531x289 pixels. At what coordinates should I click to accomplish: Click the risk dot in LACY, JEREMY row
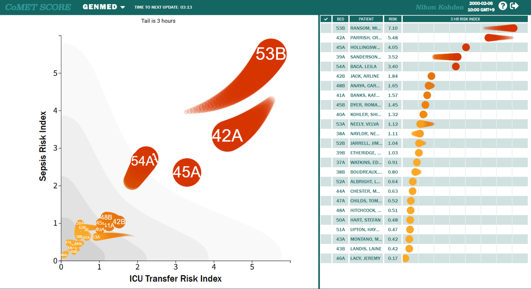pyautogui.click(x=405, y=259)
